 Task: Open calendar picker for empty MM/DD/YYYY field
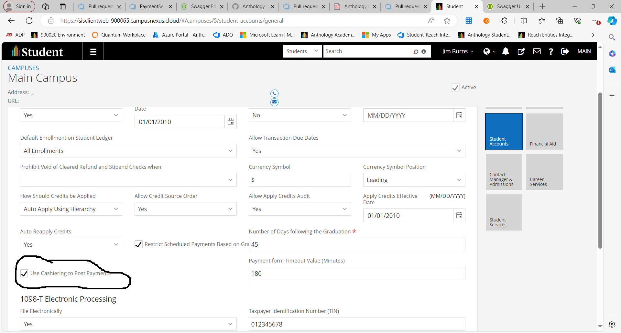[459, 115]
